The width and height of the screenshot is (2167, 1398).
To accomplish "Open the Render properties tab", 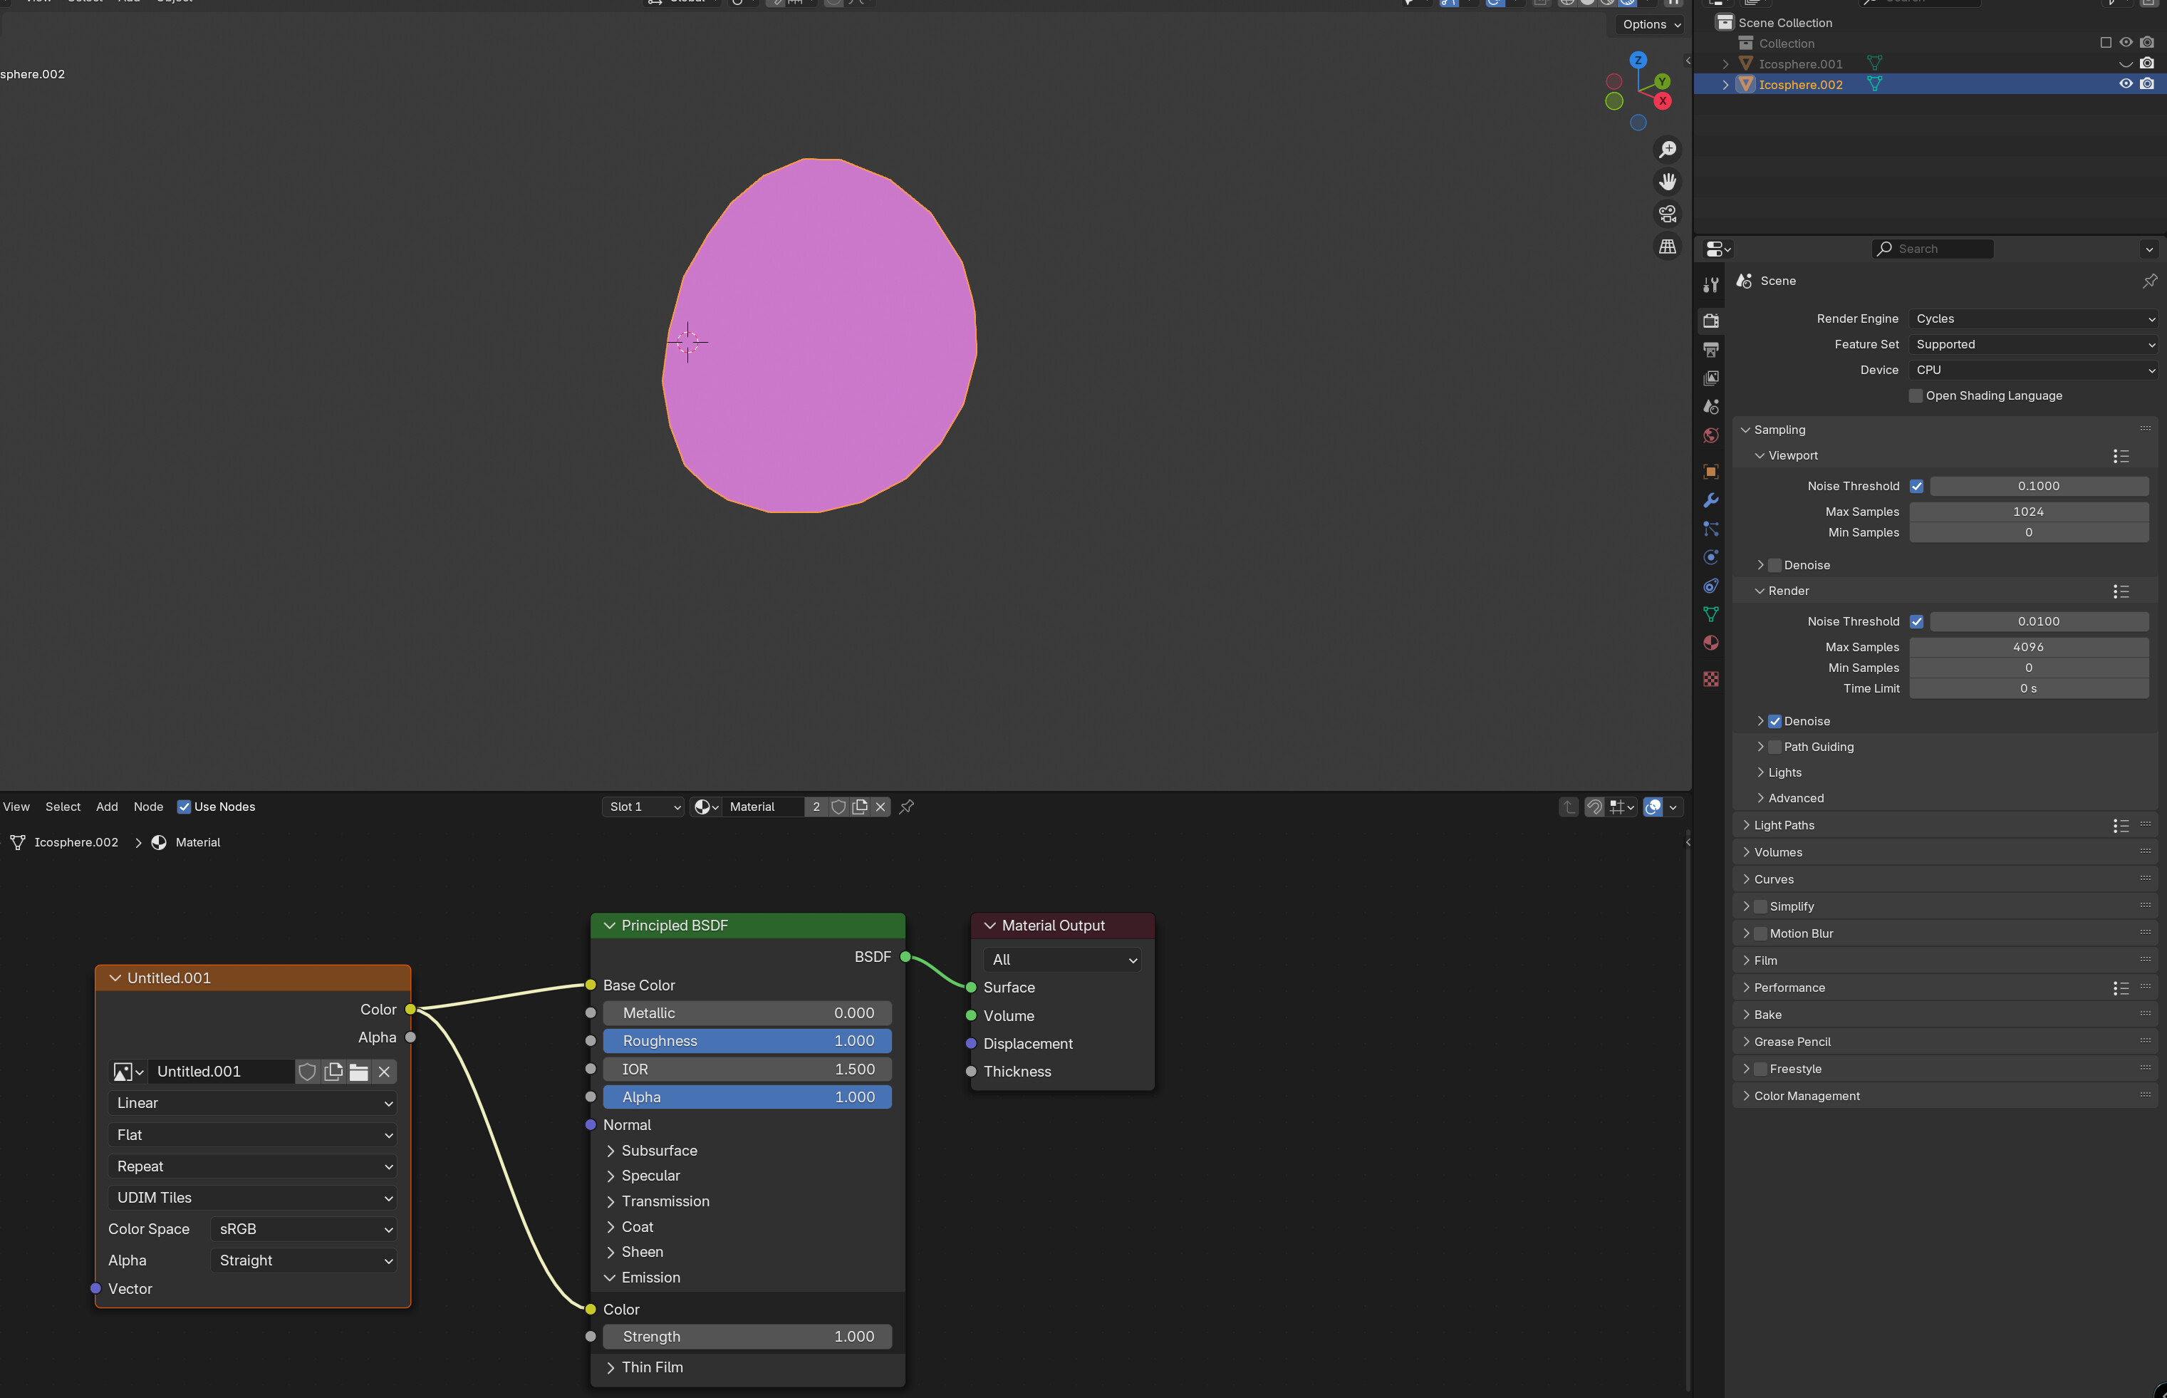I will point(1710,321).
